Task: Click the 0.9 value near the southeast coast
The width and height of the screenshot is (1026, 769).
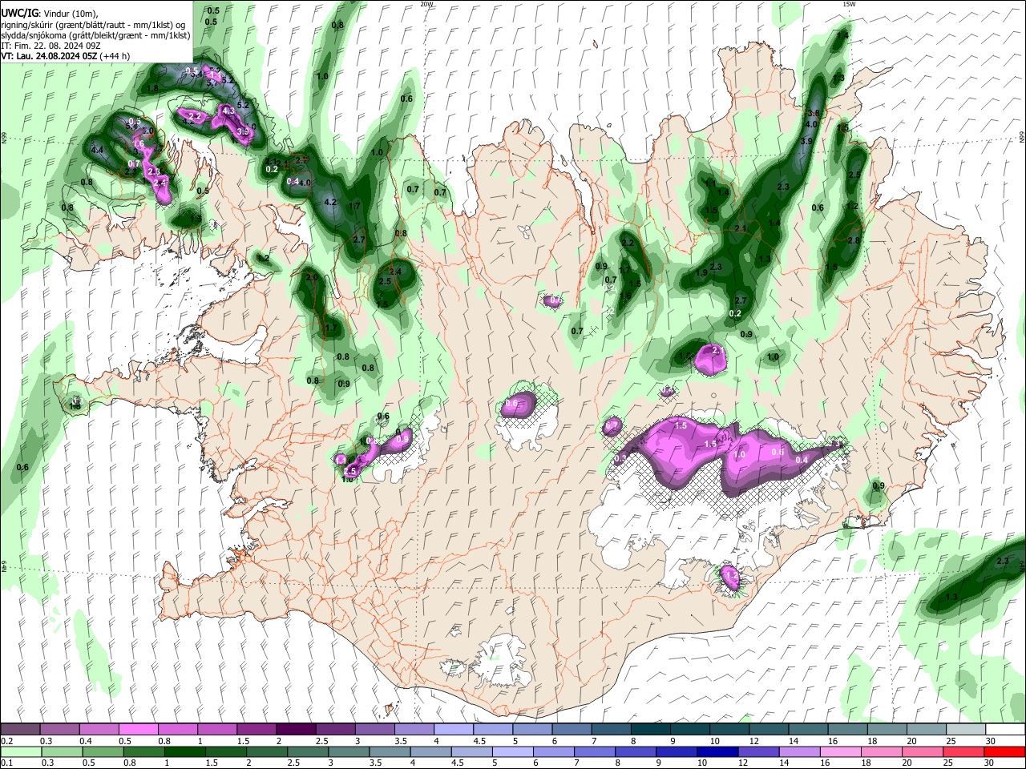Action: 879,485
